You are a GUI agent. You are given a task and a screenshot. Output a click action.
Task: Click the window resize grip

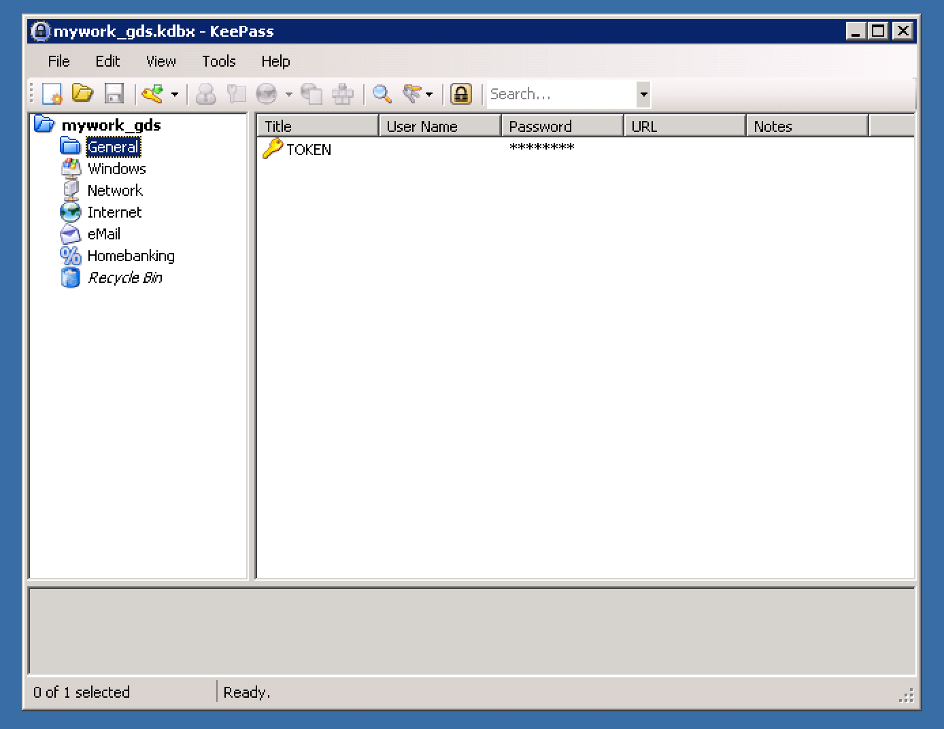pyautogui.click(x=906, y=695)
